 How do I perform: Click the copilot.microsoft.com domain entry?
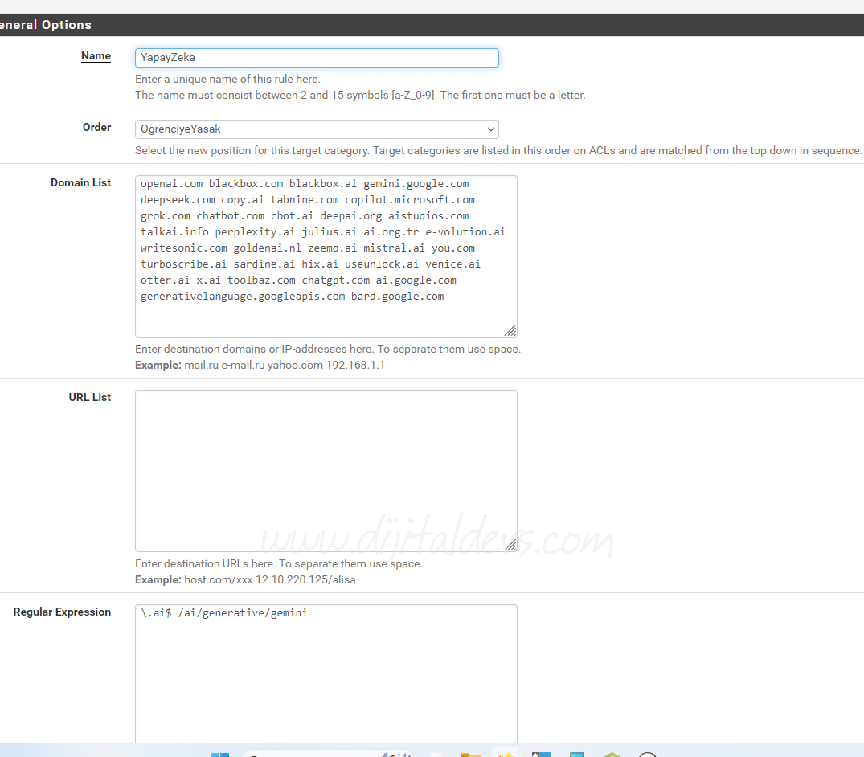coord(410,200)
